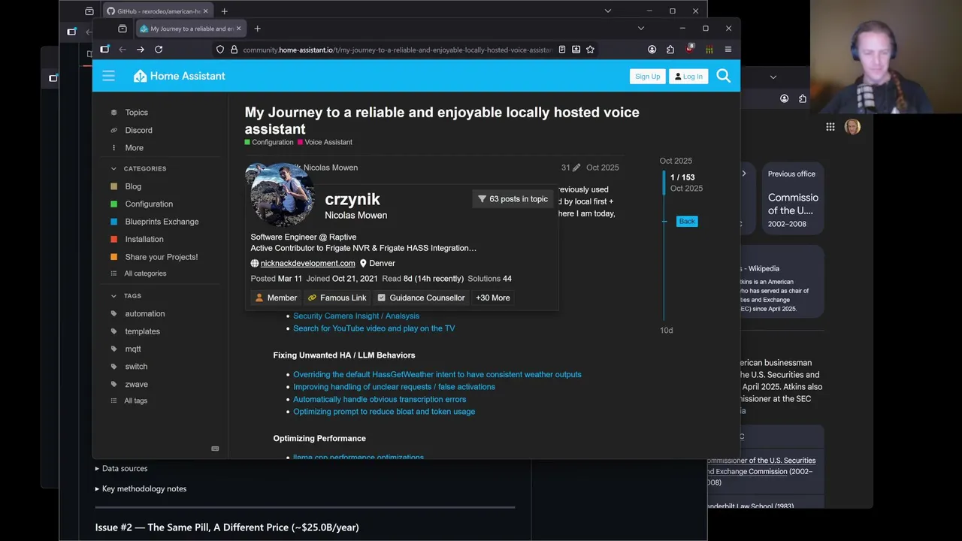
Task: Click the colored bars extension icon
Action: point(709,50)
